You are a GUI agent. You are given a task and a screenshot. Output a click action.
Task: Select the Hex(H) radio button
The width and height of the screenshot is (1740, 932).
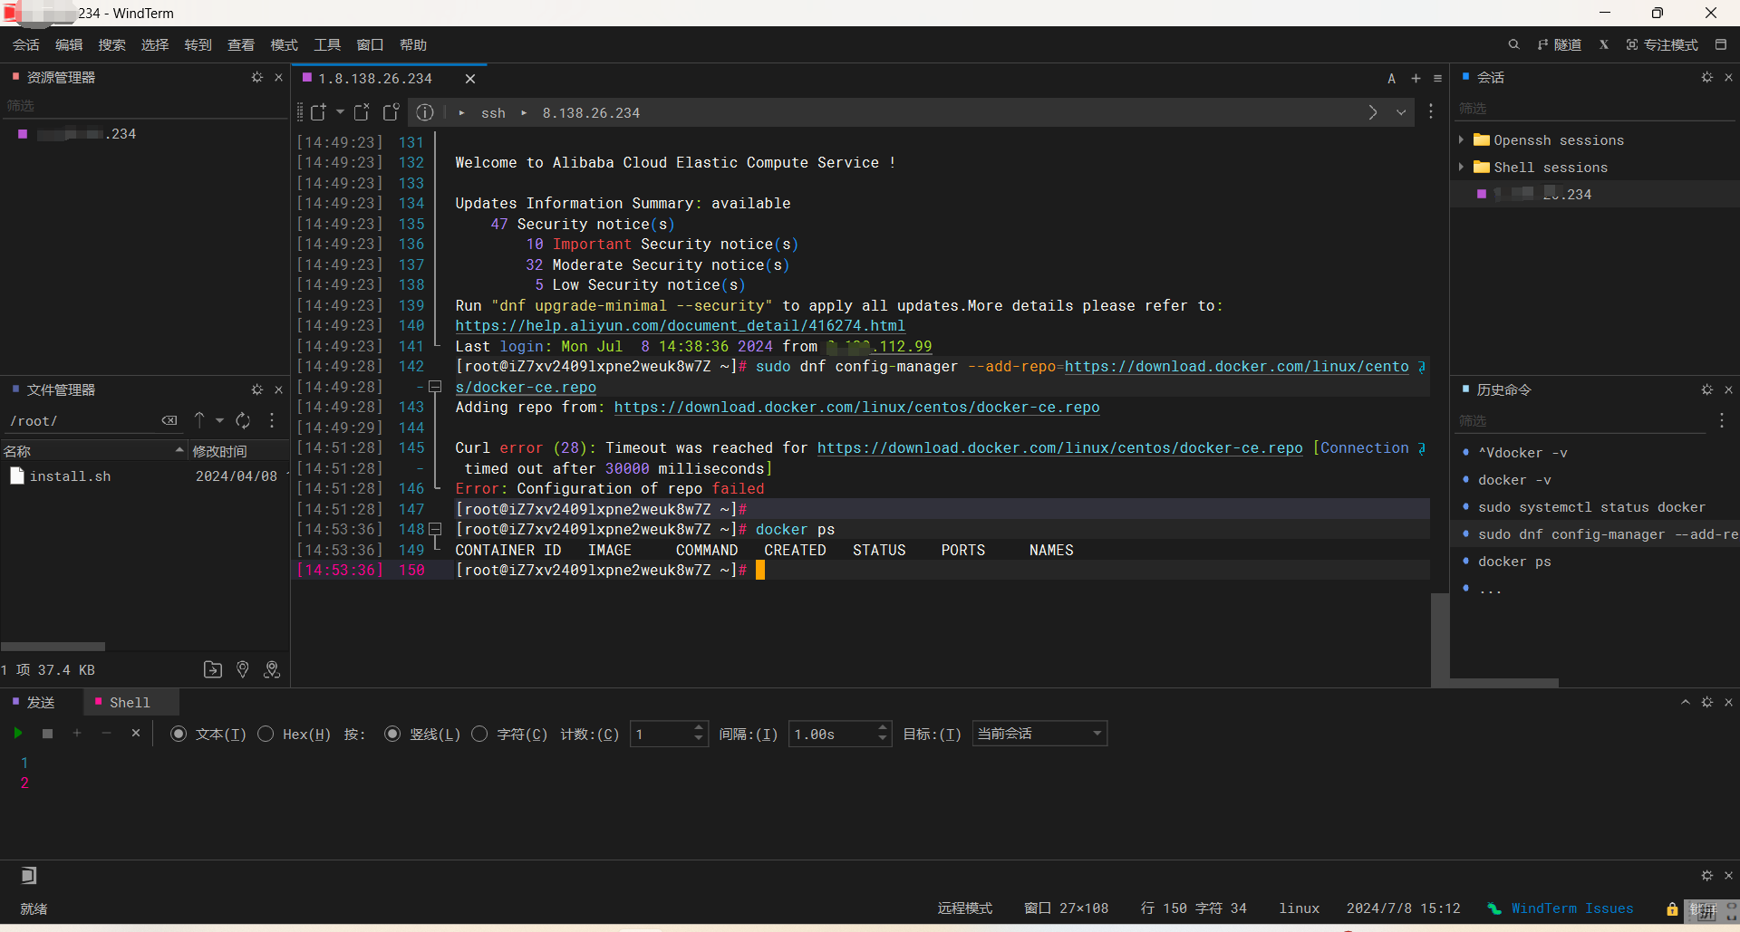click(266, 734)
